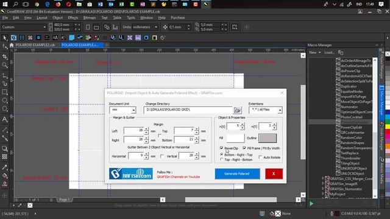390x219 pixels.
Task: Toggle the margin link checkbox between Left and Top
Action: click(x=160, y=136)
